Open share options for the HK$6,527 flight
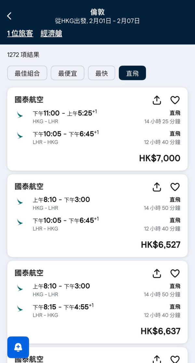The width and height of the screenshot is (195, 363). (156, 187)
